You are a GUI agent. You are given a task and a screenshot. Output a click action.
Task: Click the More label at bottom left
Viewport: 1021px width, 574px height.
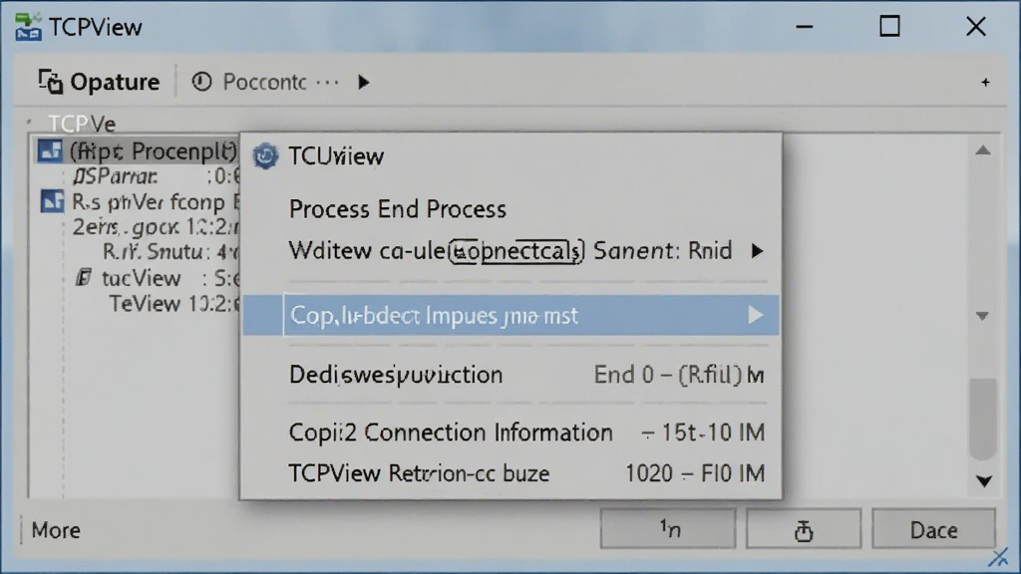56,530
